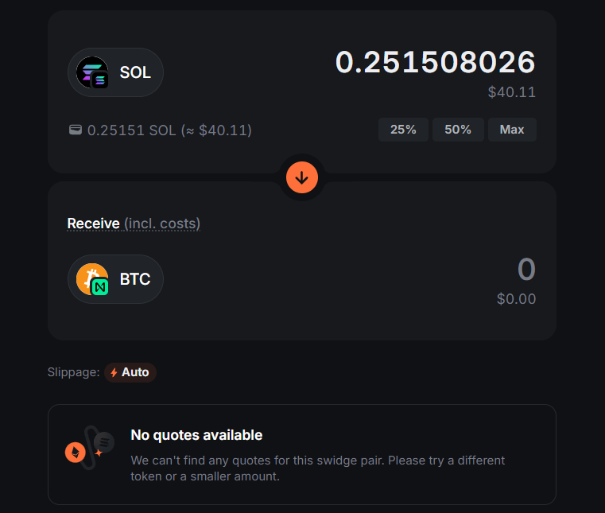Open the SOL token selector
This screenshot has width=605, height=513.
(115, 72)
